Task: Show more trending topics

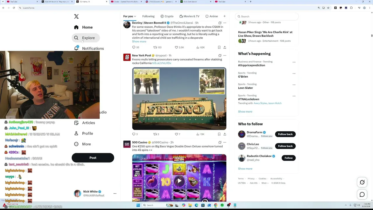Action: pyautogui.click(x=245, y=112)
